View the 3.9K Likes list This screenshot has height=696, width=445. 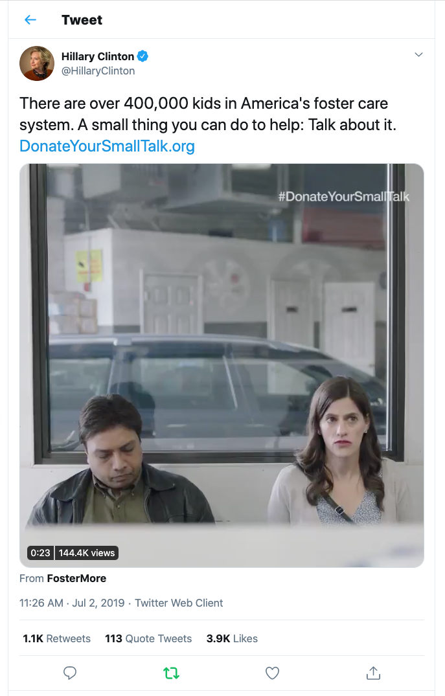[232, 638]
